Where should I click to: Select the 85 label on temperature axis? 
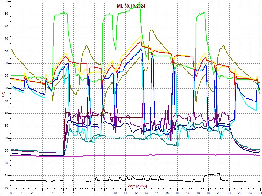pyautogui.click(x=6, y=2)
